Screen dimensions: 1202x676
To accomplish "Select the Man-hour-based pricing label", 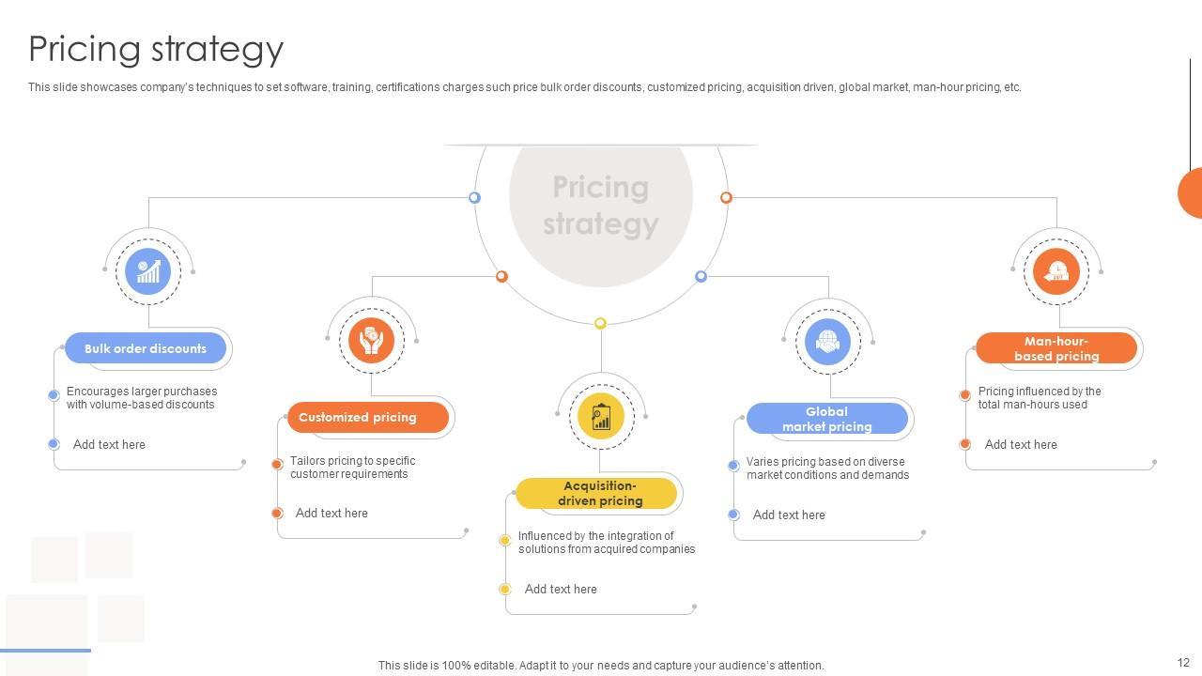I will click(x=1056, y=348).
